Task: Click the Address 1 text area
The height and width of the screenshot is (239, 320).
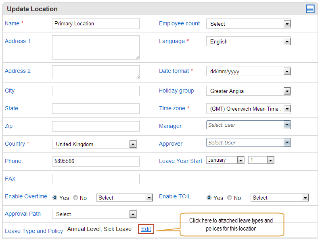Action: pyautogui.click(x=96, y=47)
